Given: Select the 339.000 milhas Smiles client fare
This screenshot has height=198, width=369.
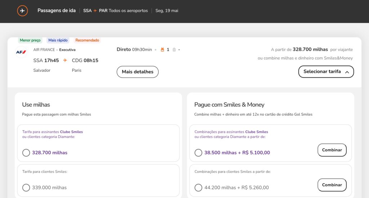Looking at the screenshot, I should (26, 188).
